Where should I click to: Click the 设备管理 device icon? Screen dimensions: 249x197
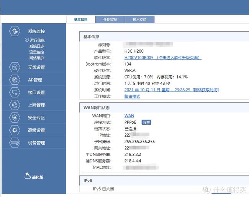(15, 143)
